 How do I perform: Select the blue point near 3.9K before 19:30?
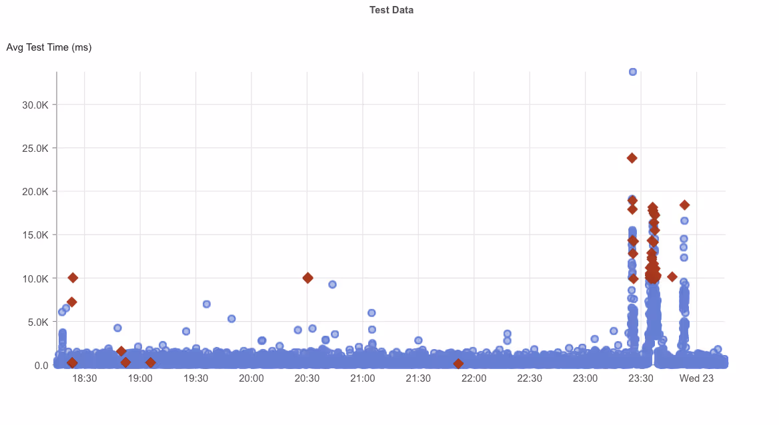point(186,331)
